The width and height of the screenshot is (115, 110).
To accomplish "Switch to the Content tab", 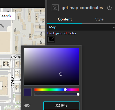I will pyautogui.click(x=65, y=19).
